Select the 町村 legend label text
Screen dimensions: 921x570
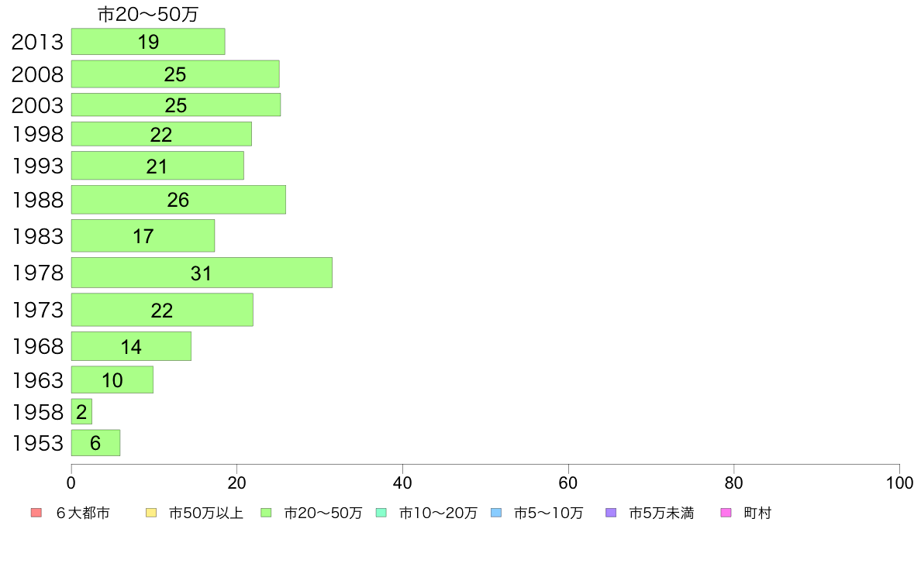tap(757, 513)
